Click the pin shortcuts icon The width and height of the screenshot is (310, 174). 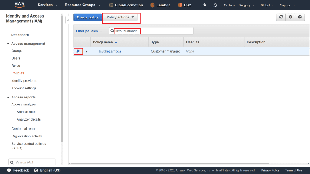tap(205, 5)
